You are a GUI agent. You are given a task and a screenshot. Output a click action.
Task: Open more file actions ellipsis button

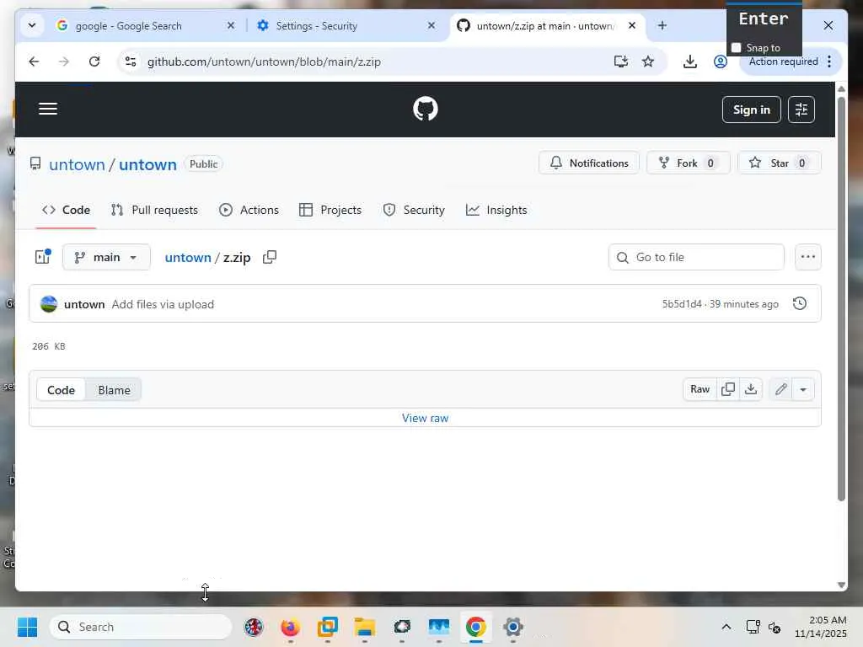pos(807,257)
